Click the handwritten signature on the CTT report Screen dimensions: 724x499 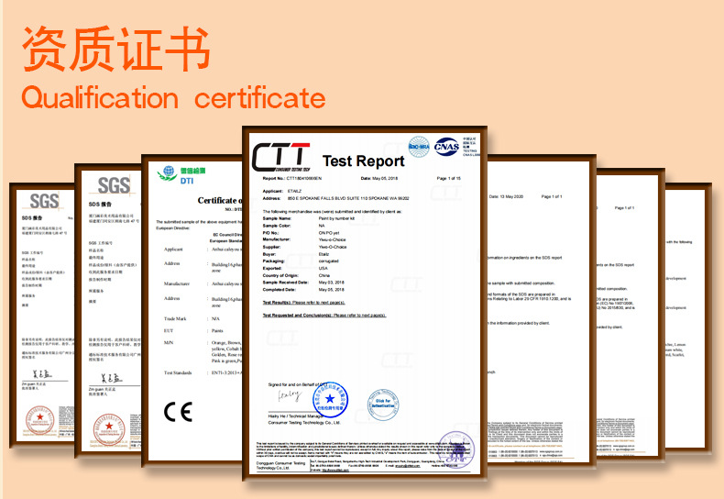(x=290, y=396)
